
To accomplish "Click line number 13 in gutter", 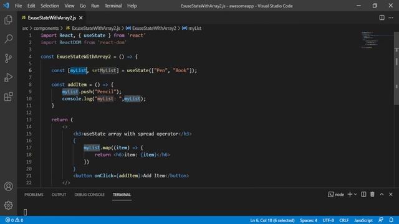I will 29,119.
